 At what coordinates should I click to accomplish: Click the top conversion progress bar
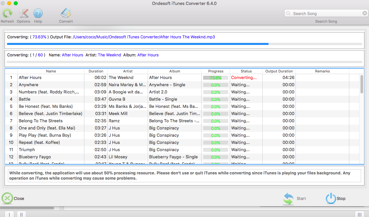pyautogui.click(x=185, y=44)
